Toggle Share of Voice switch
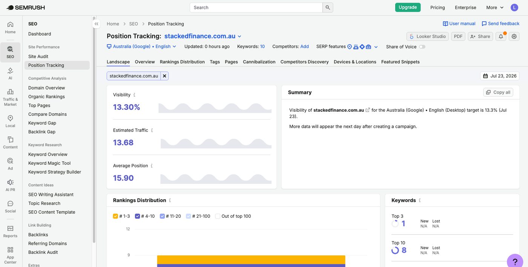 click(x=422, y=47)
